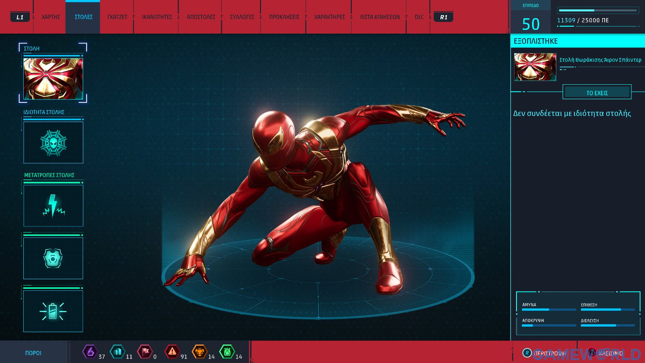Click the Στολή θωράκισης Άιρον Σπάιντερ name
Image resolution: width=645 pixels, height=363 pixels.
pyautogui.click(x=600, y=59)
